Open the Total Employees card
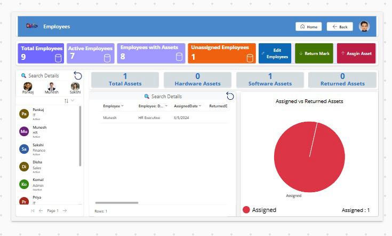The image size is (392, 236). point(41,53)
